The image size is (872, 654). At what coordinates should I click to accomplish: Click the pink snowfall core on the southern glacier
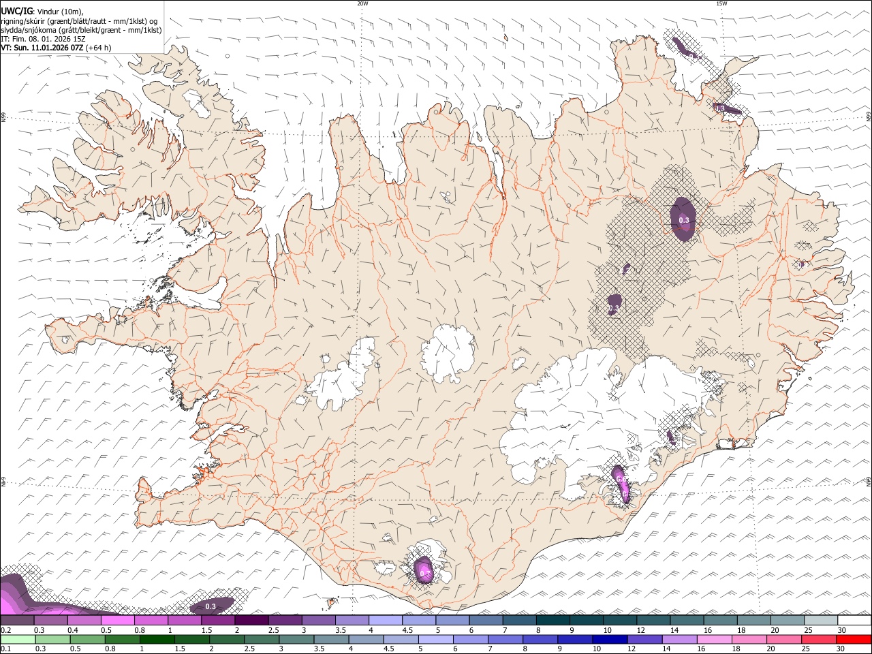(x=424, y=570)
